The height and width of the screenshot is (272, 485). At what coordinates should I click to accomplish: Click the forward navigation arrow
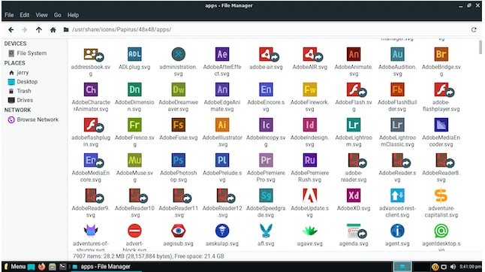pyautogui.click(x=25, y=30)
